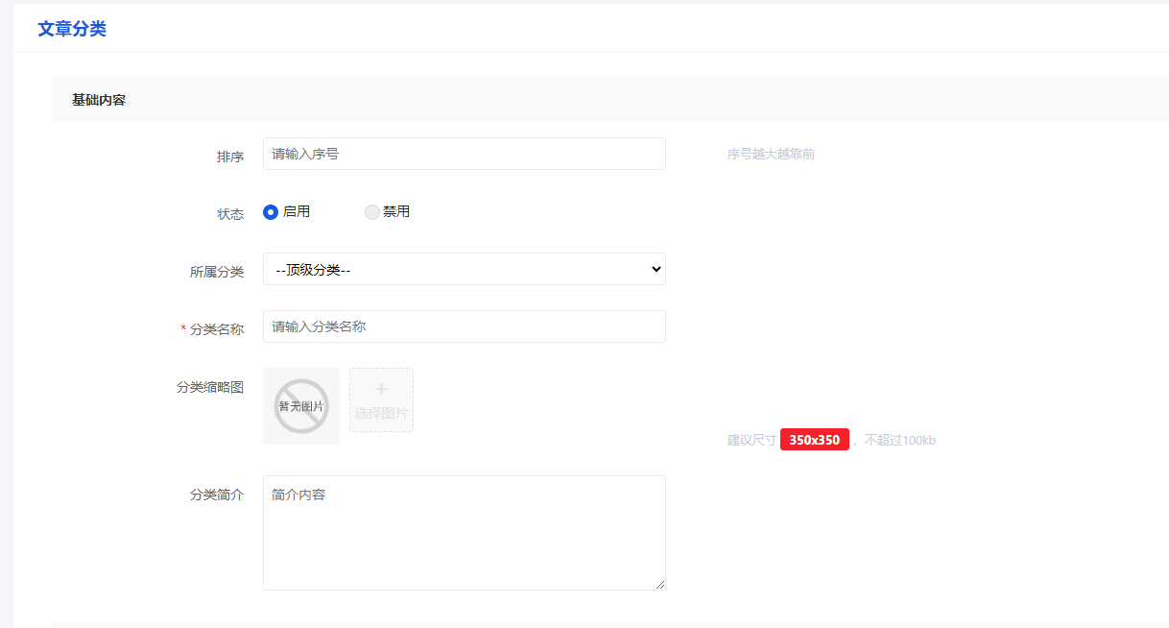This screenshot has width=1169, height=628.
Task: Click the 暂无图片 placeholder thumbnail
Action: [301, 405]
